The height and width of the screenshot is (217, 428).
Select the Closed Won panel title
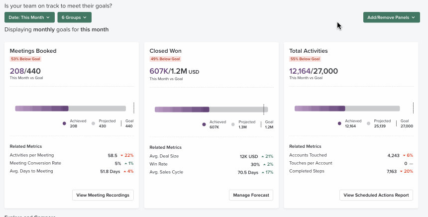tap(165, 51)
